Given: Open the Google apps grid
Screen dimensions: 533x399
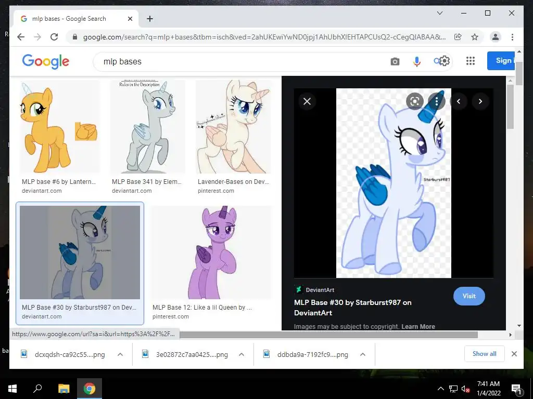Looking at the screenshot, I should (x=471, y=61).
